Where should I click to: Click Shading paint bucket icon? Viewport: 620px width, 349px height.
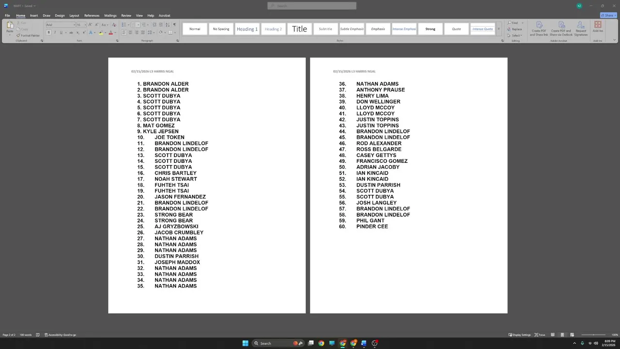(160, 32)
